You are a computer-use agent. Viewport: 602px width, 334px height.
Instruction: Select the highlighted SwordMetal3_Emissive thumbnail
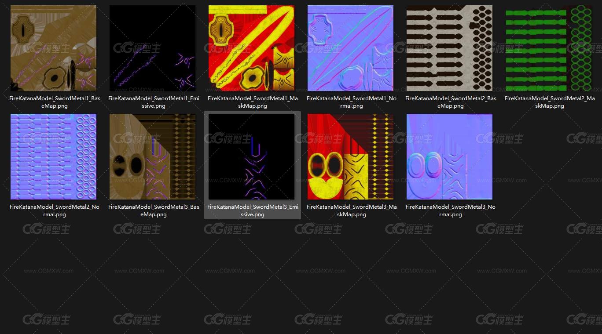pyautogui.click(x=252, y=157)
